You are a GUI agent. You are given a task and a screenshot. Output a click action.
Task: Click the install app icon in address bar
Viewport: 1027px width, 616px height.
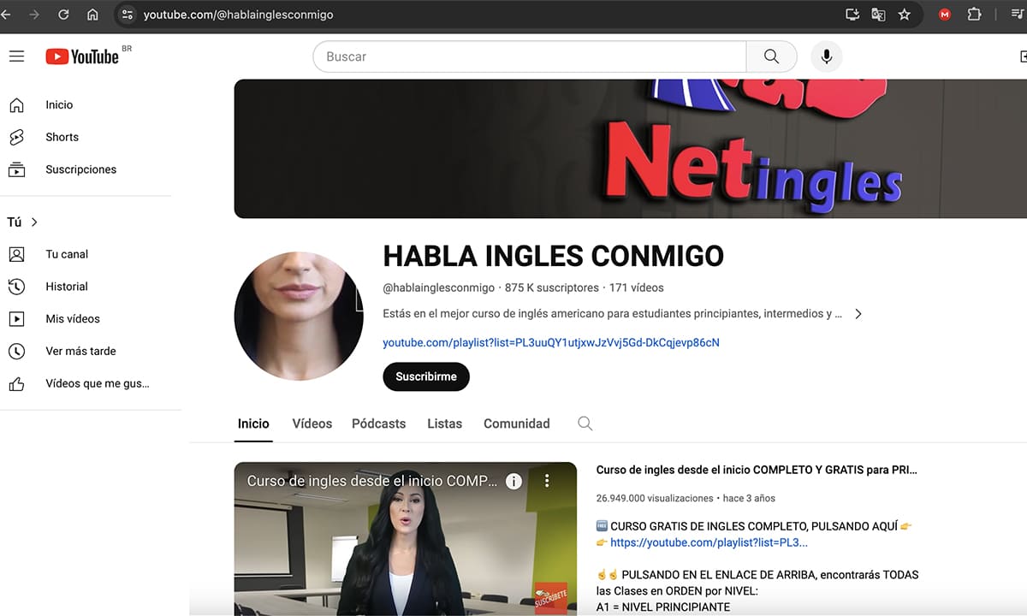click(x=852, y=15)
